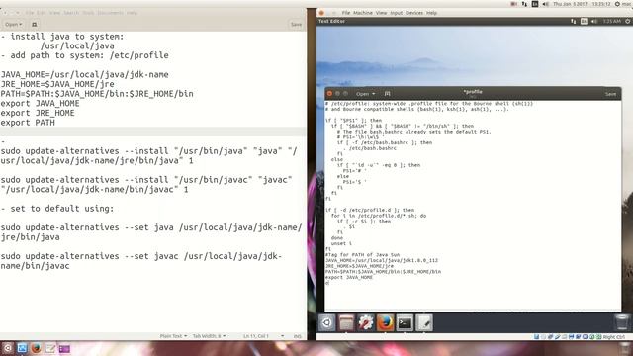Image resolution: width=633 pixels, height=356 pixels.
Task: Open Firefox from host bottom taskbar
Action: tap(36, 348)
